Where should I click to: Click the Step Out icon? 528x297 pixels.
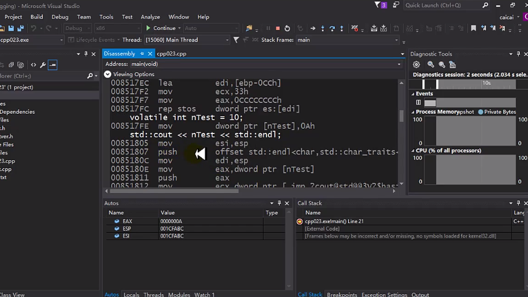coord(341,28)
